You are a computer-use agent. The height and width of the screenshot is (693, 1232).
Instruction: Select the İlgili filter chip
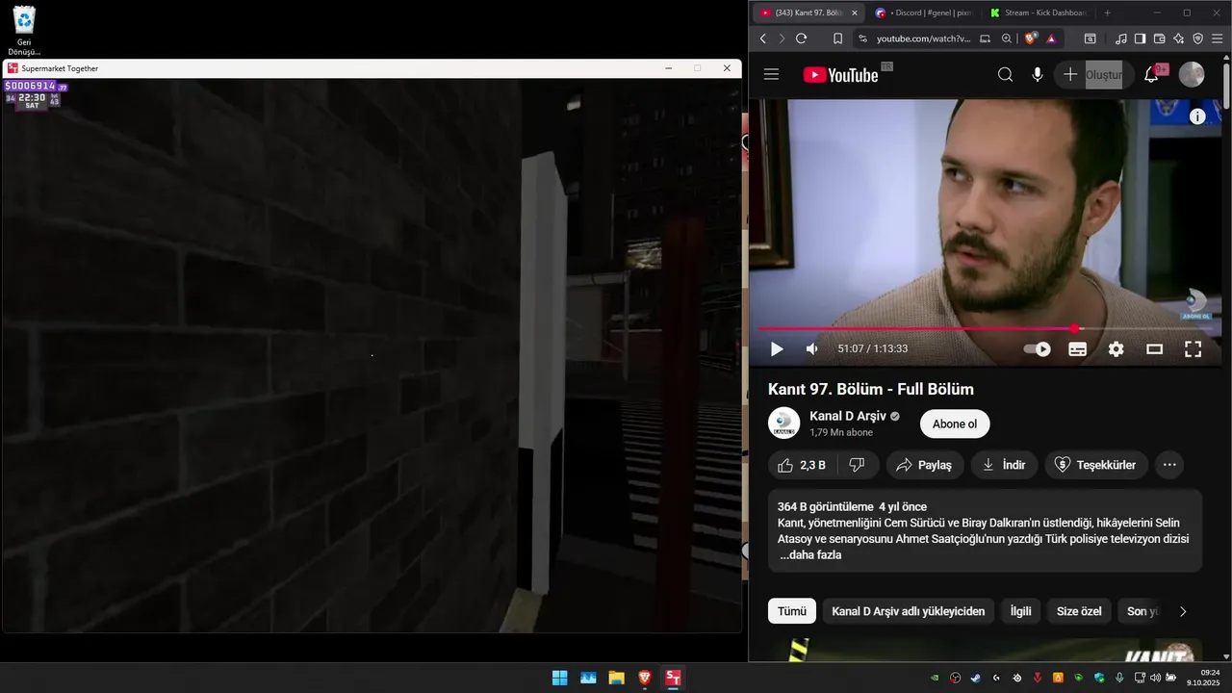[1020, 611]
